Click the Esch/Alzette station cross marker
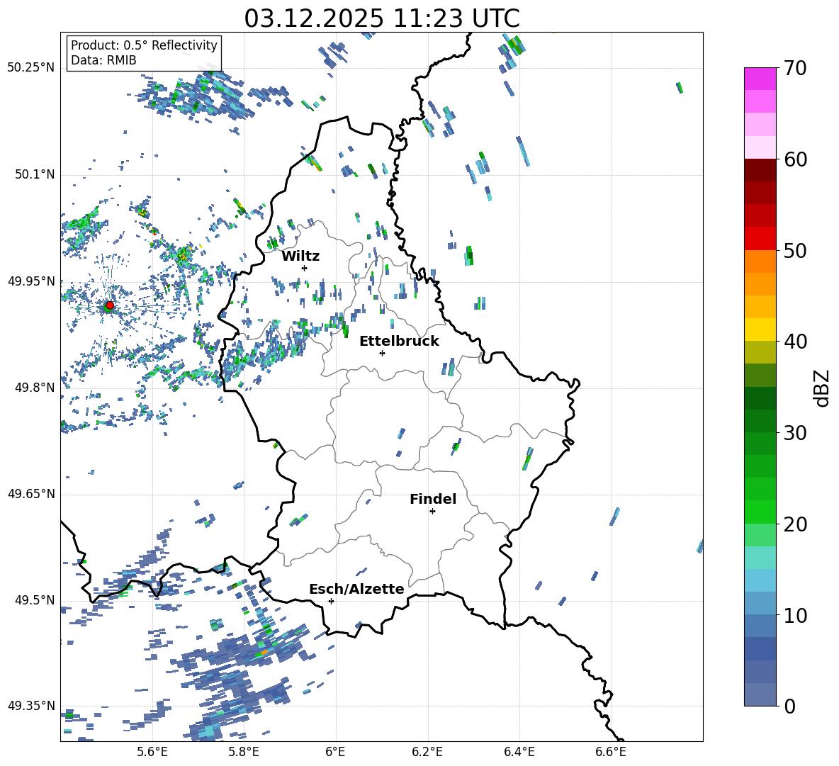This screenshot has height=766, width=839. (x=331, y=601)
